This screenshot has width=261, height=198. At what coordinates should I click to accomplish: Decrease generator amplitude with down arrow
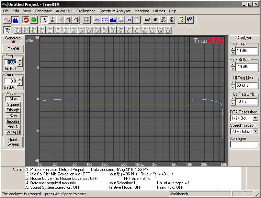click(x=20, y=83)
